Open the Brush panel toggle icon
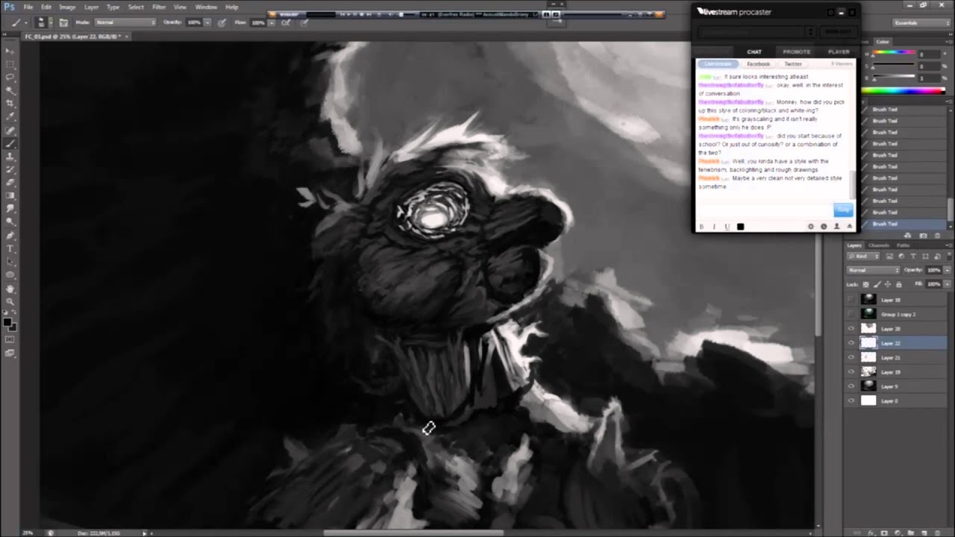Screen dimensions: 955x537 point(64,22)
